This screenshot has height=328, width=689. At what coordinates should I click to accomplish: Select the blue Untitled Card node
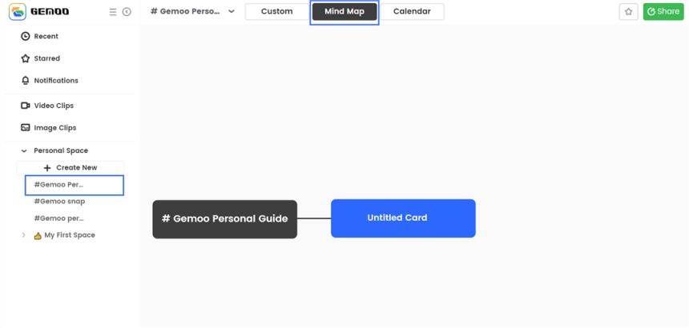(x=403, y=218)
